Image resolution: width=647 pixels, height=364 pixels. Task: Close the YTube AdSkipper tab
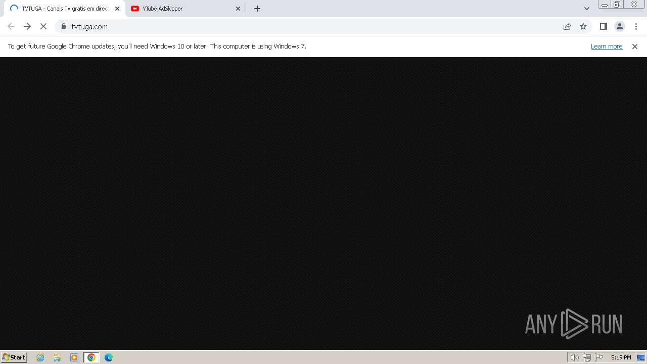(x=238, y=9)
